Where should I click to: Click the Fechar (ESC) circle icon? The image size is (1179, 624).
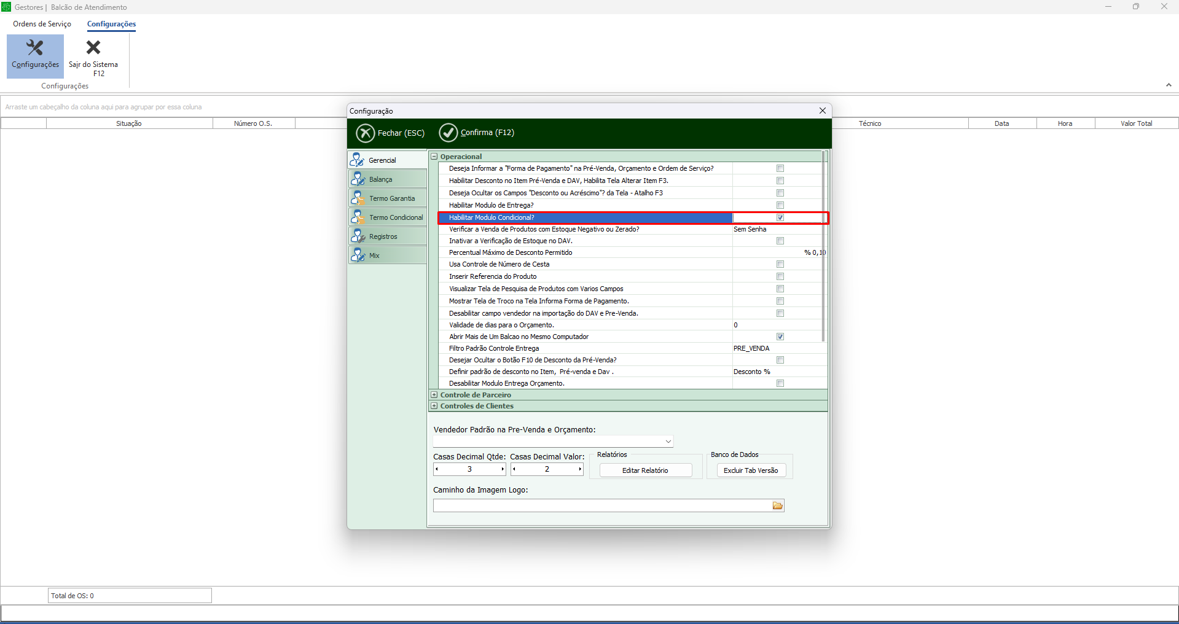pyautogui.click(x=366, y=133)
